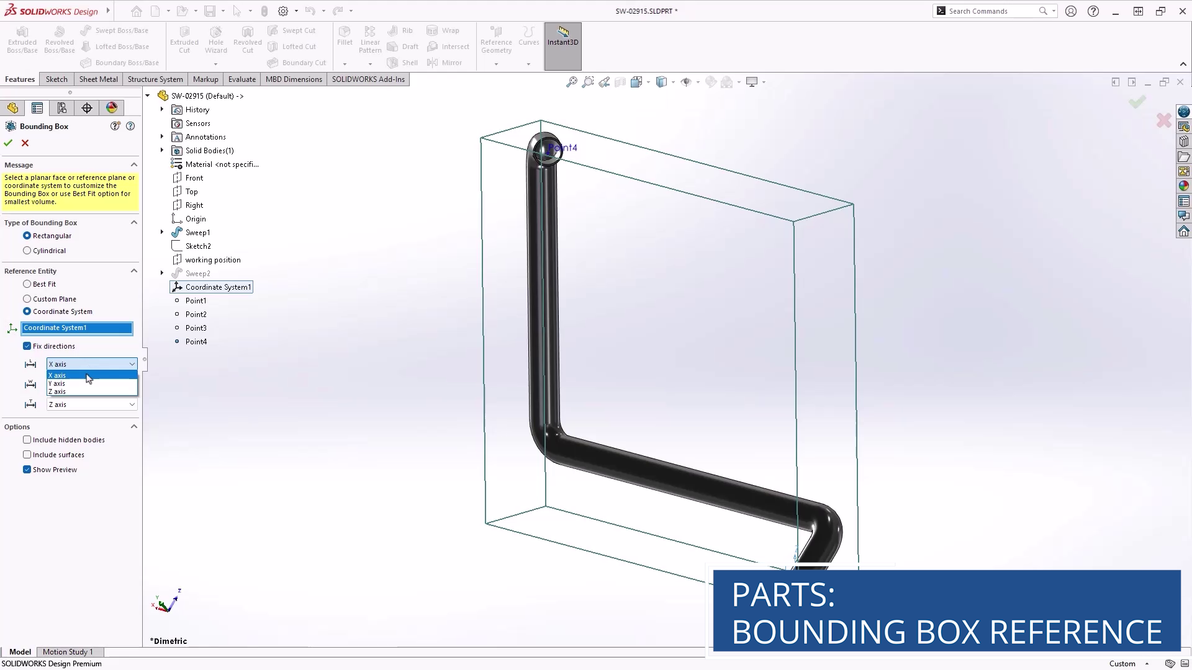Open the Motion Study 1 tab
Screen dimensions: 1192x670
tap(68, 651)
